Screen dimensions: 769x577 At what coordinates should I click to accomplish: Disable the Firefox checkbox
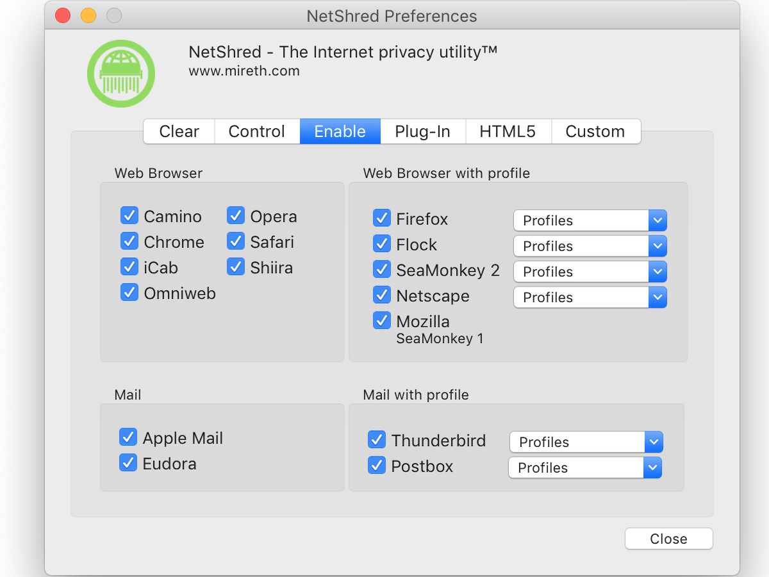382,218
